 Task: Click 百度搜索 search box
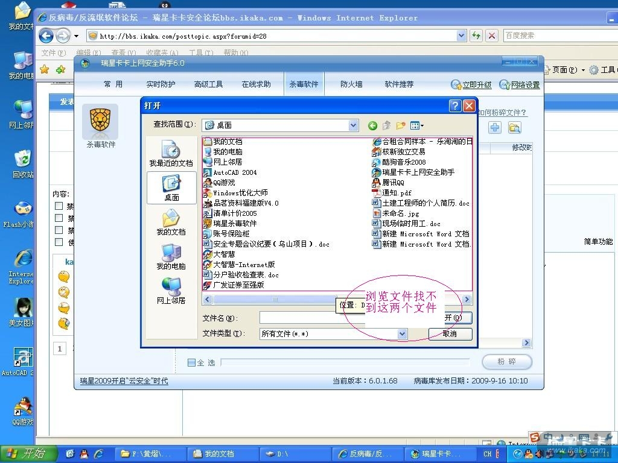[x=559, y=36]
